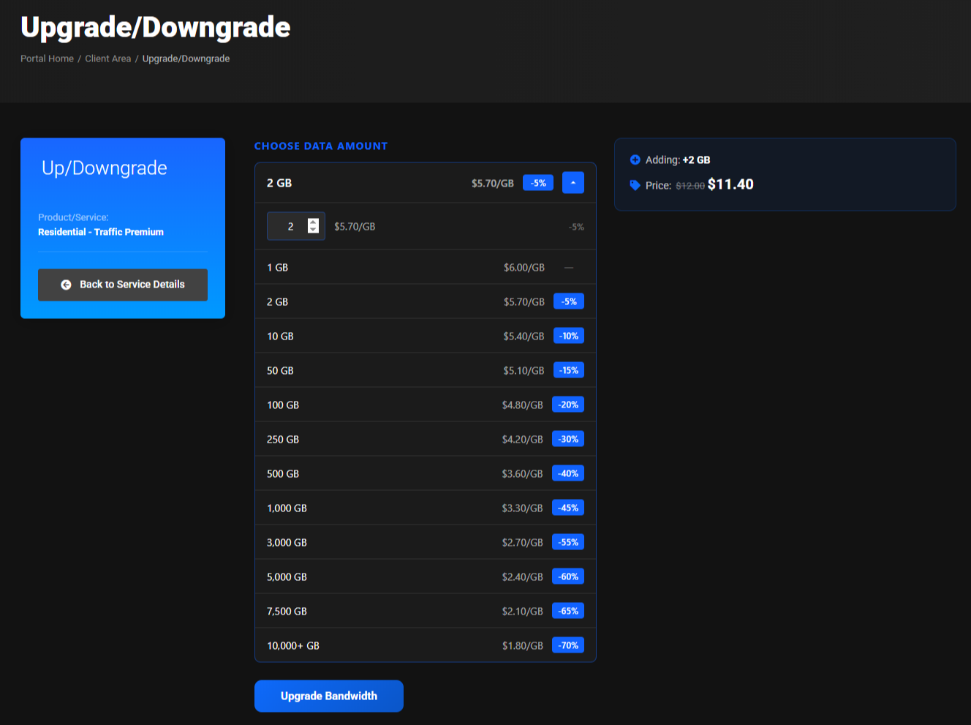
Task: Open Client Area breadcrumb link
Action: click(108, 59)
